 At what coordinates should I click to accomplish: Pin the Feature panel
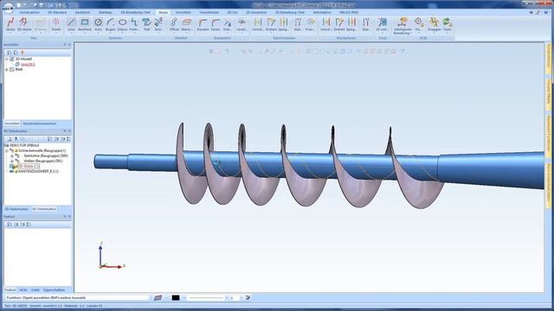click(x=65, y=217)
